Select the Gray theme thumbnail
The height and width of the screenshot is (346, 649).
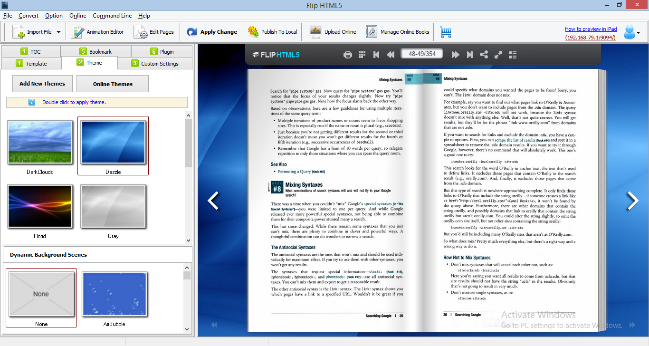(113, 206)
